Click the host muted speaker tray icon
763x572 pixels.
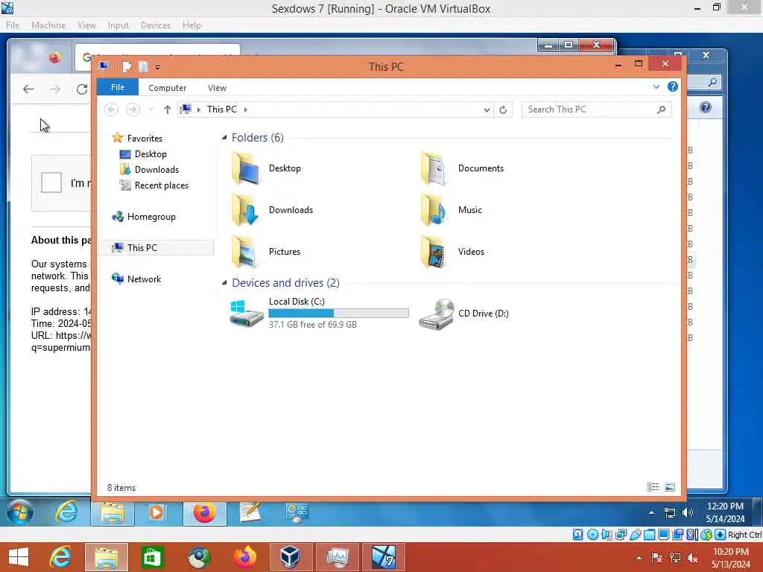tap(692, 558)
